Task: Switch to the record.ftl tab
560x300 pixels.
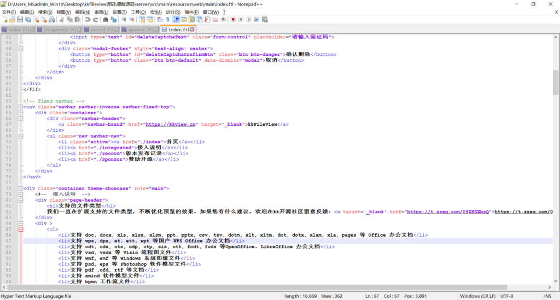Action: pyautogui.click(x=102, y=30)
